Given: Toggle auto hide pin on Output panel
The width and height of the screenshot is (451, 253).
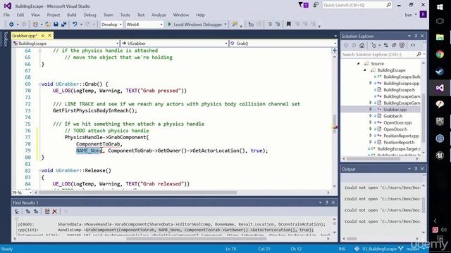Looking at the screenshot, I should pyautogui.click(x=416, y=169).
